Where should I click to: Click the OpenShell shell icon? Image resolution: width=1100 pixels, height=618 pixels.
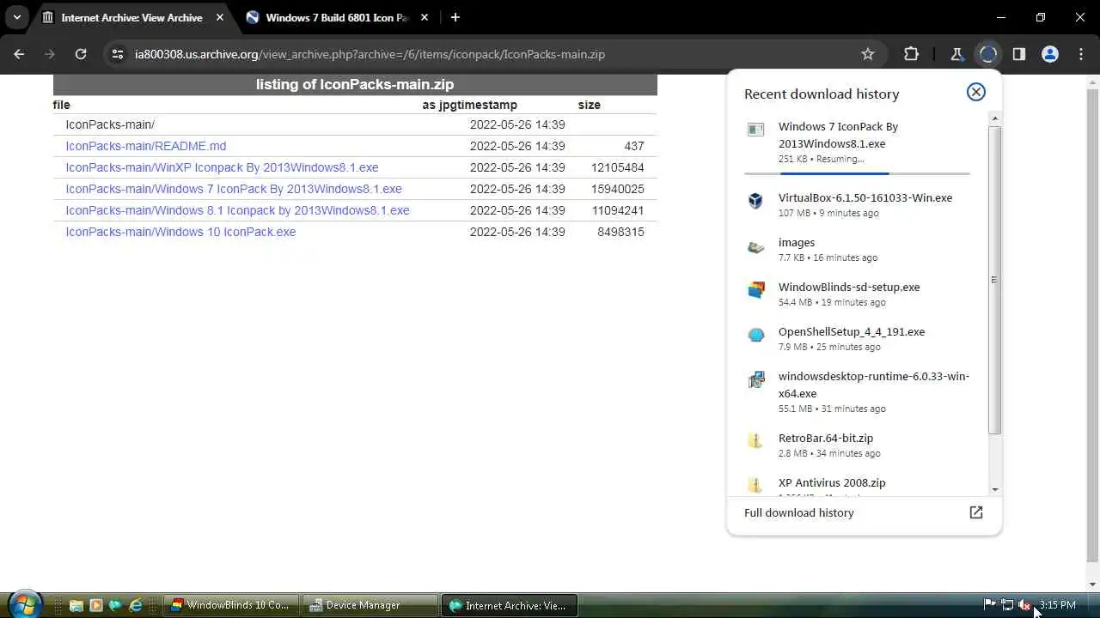[755, 335]
